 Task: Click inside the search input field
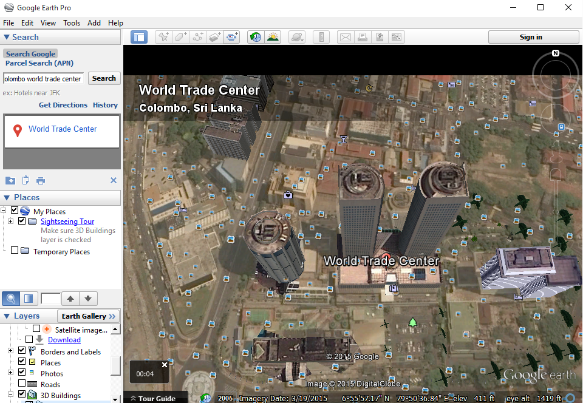[43, 78]
